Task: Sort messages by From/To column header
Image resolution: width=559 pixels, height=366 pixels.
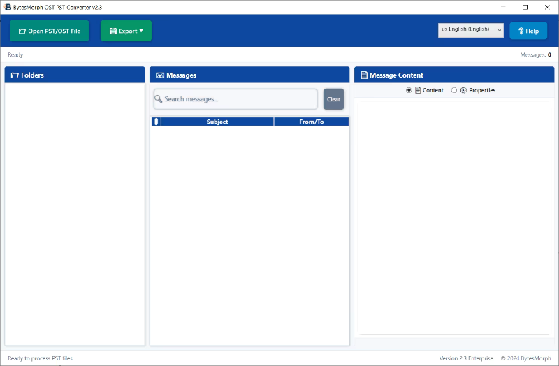Action: (311, 122)
